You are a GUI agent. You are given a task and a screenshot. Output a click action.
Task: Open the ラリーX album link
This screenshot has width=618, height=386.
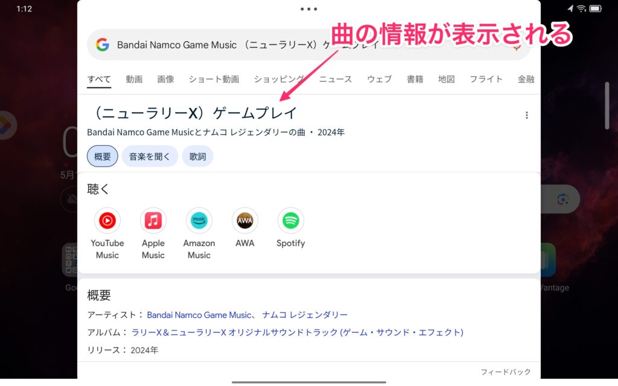(297, 332)
